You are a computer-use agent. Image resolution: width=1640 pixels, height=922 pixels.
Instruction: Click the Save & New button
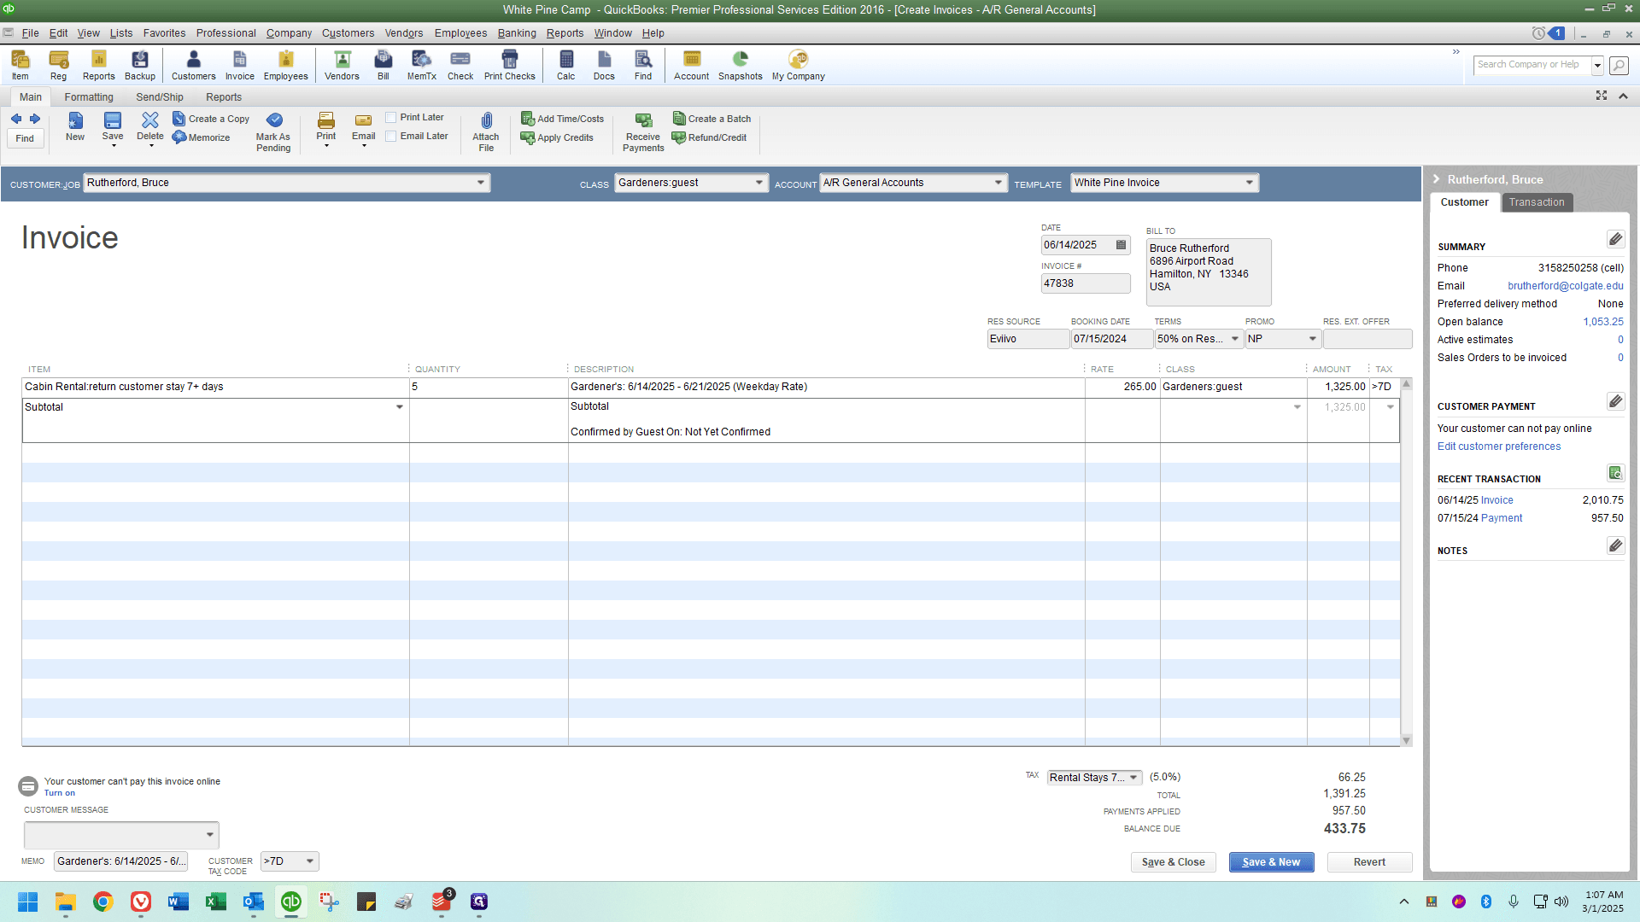pyautogui.click(x=1271, y=862)
